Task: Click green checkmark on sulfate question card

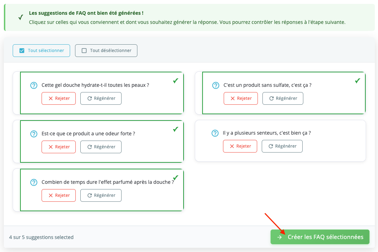Action: coord(357,81)
